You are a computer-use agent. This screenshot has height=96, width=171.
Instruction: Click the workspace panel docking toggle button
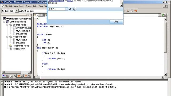click(28, 15)
